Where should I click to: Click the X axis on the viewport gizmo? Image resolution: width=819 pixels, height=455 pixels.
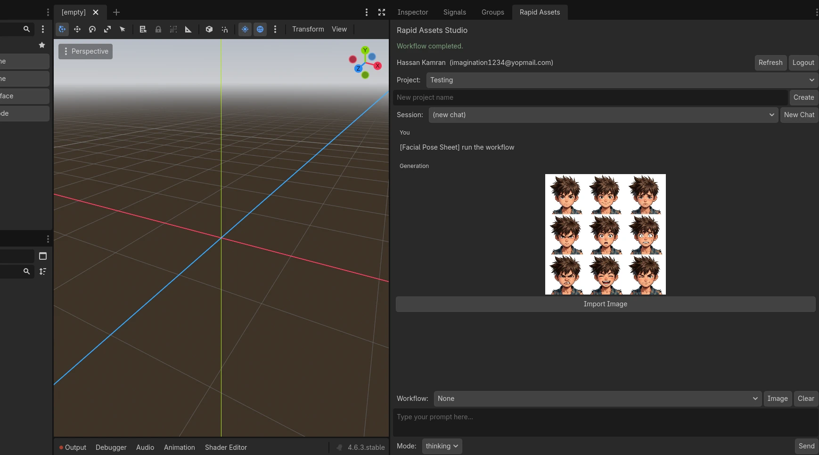377,65
